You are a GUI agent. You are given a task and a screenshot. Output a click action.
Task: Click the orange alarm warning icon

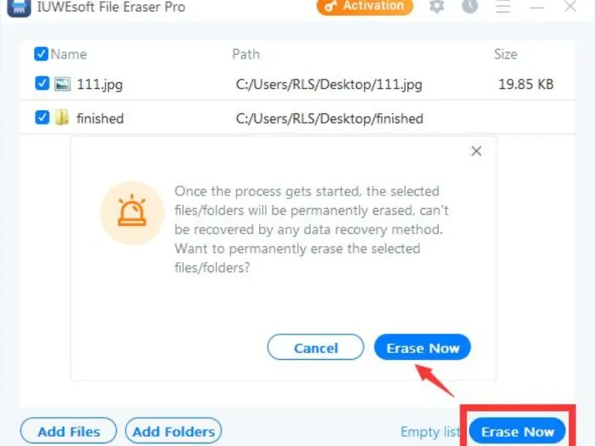132,213
